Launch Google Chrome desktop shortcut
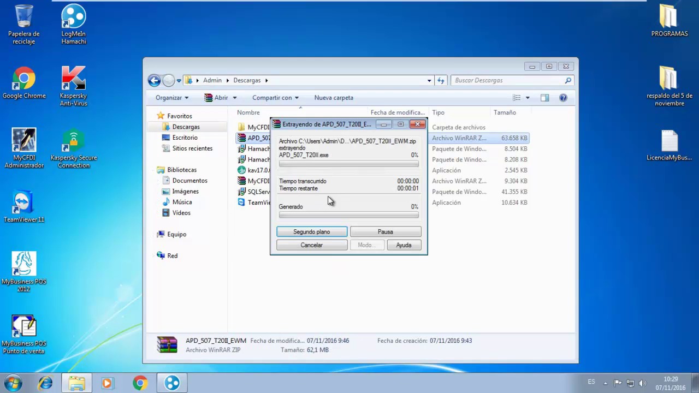The image size is (699, 393). click(24, 83)
